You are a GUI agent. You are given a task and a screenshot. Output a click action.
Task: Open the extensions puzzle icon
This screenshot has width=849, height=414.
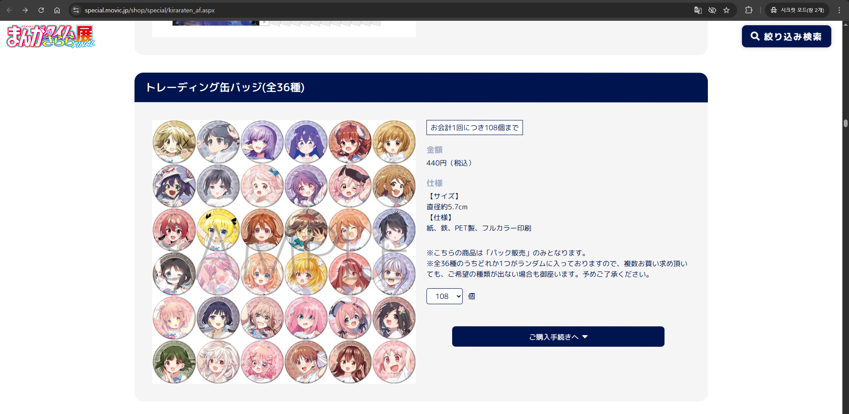click(x=749, y=10)
